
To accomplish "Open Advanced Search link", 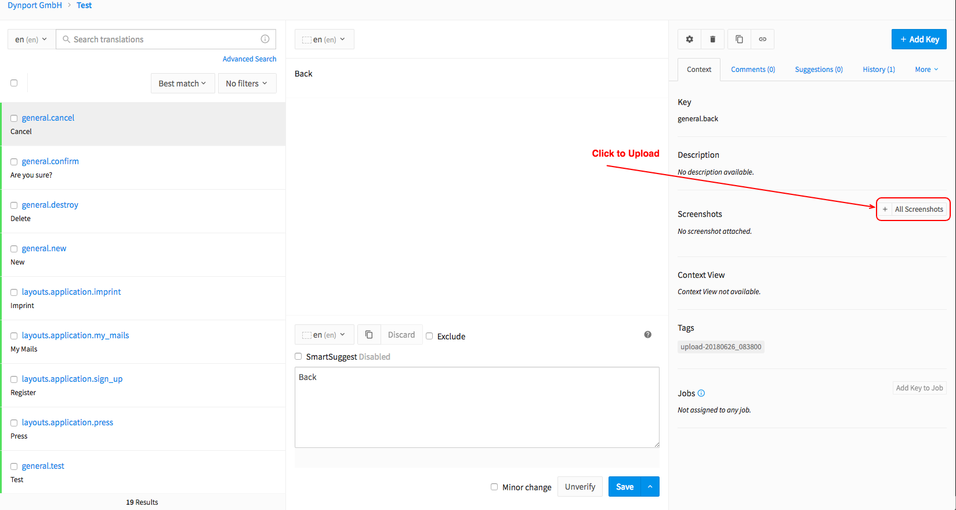I will pos(249,59).
